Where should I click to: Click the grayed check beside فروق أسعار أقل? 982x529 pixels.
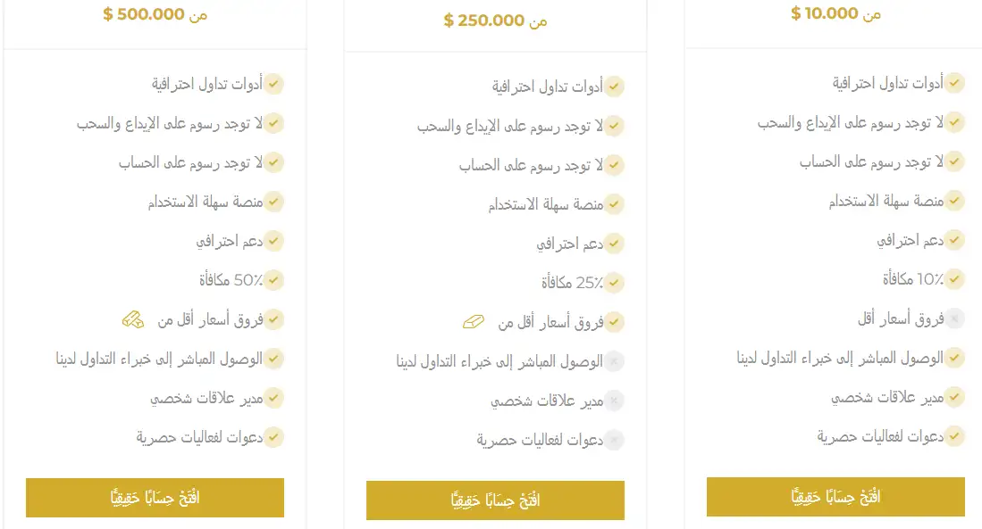tap(955, 318)
